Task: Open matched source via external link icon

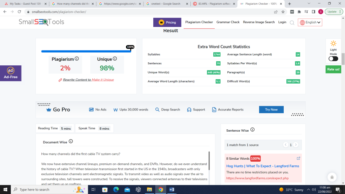Action: click(x=298, y=158)
